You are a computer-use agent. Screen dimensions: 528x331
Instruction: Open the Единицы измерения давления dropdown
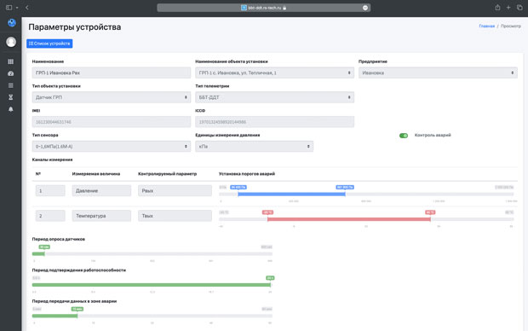255,147
